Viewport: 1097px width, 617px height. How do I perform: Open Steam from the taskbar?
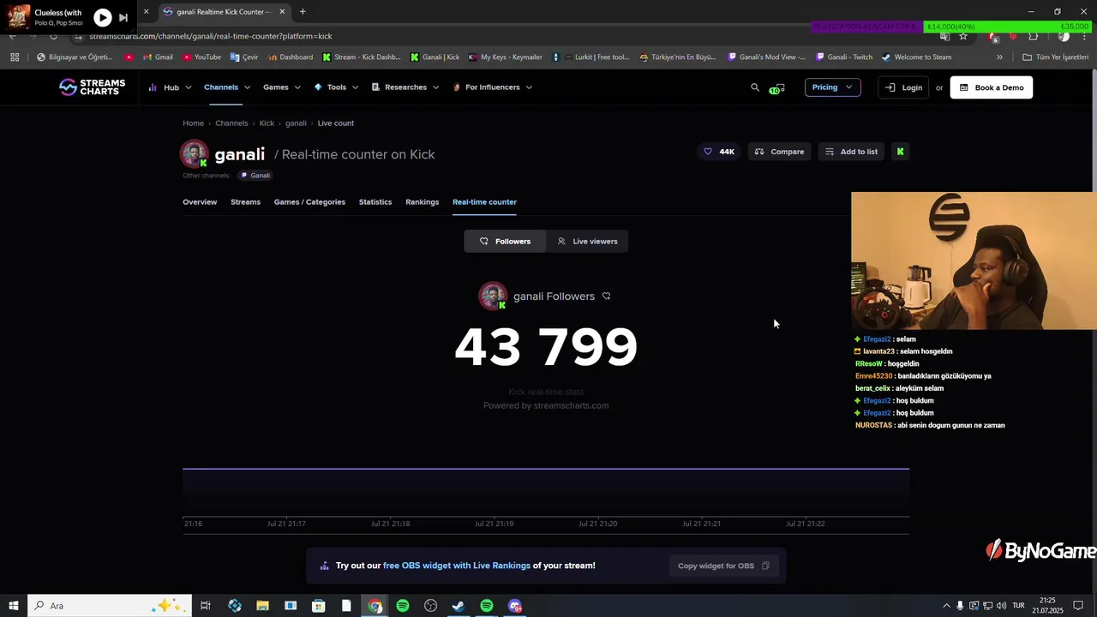(459, 606)
